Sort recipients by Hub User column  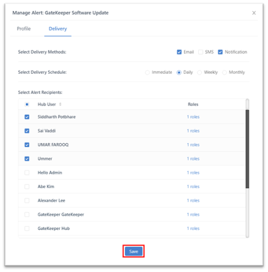(60, 104)
